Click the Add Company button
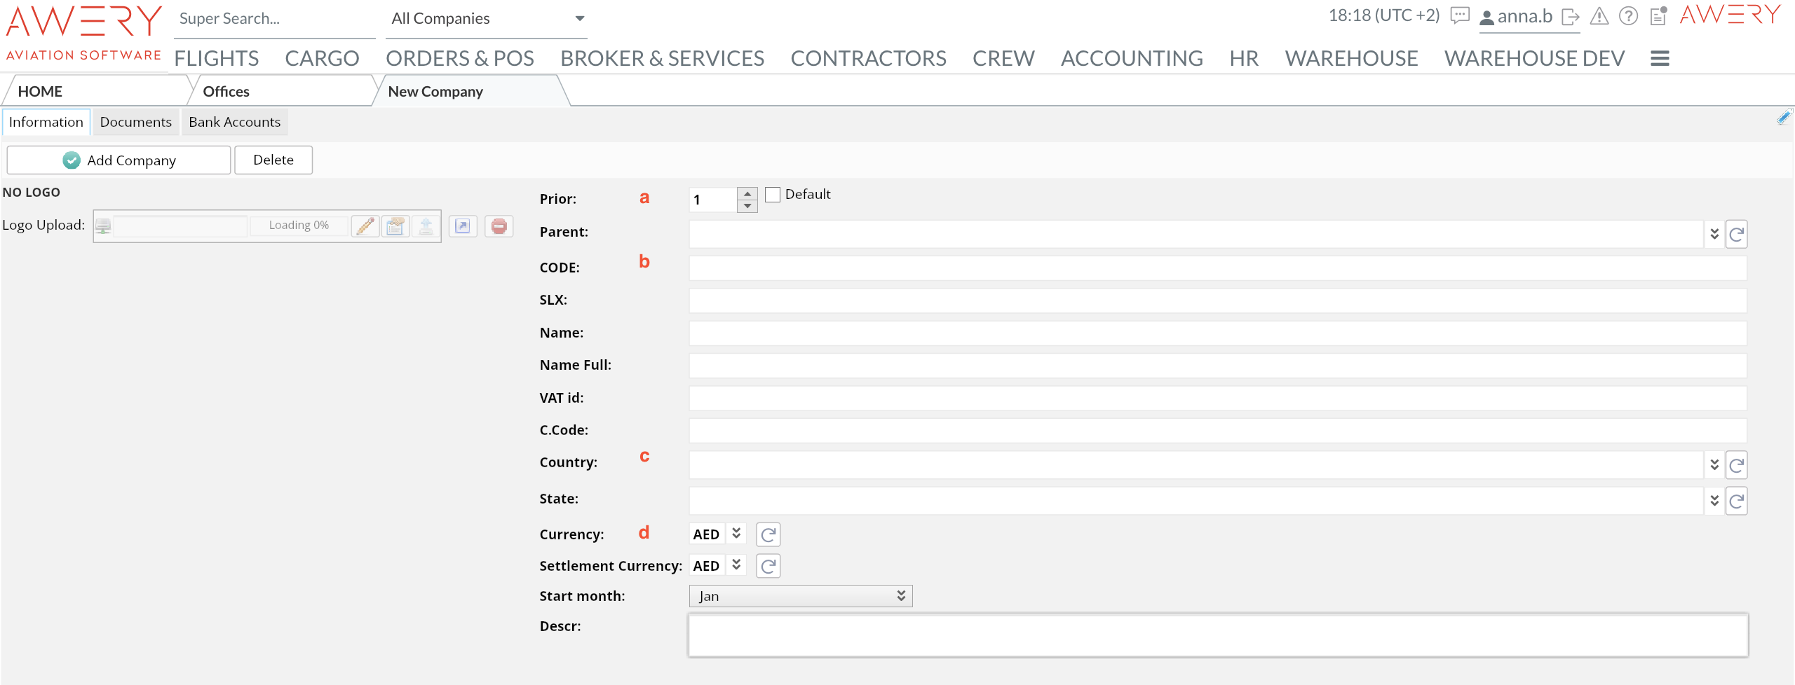The height and width of the screenshot is (685, 1795). (118, 160)
